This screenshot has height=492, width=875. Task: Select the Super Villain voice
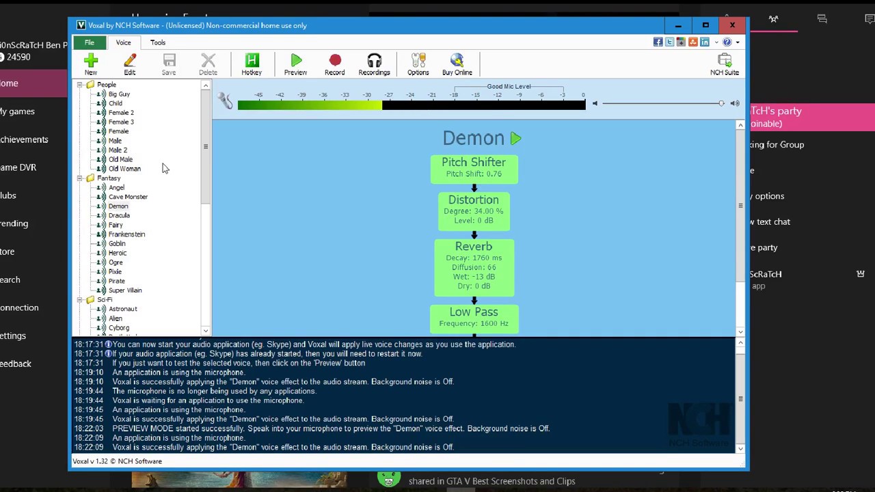coord(125,290)
